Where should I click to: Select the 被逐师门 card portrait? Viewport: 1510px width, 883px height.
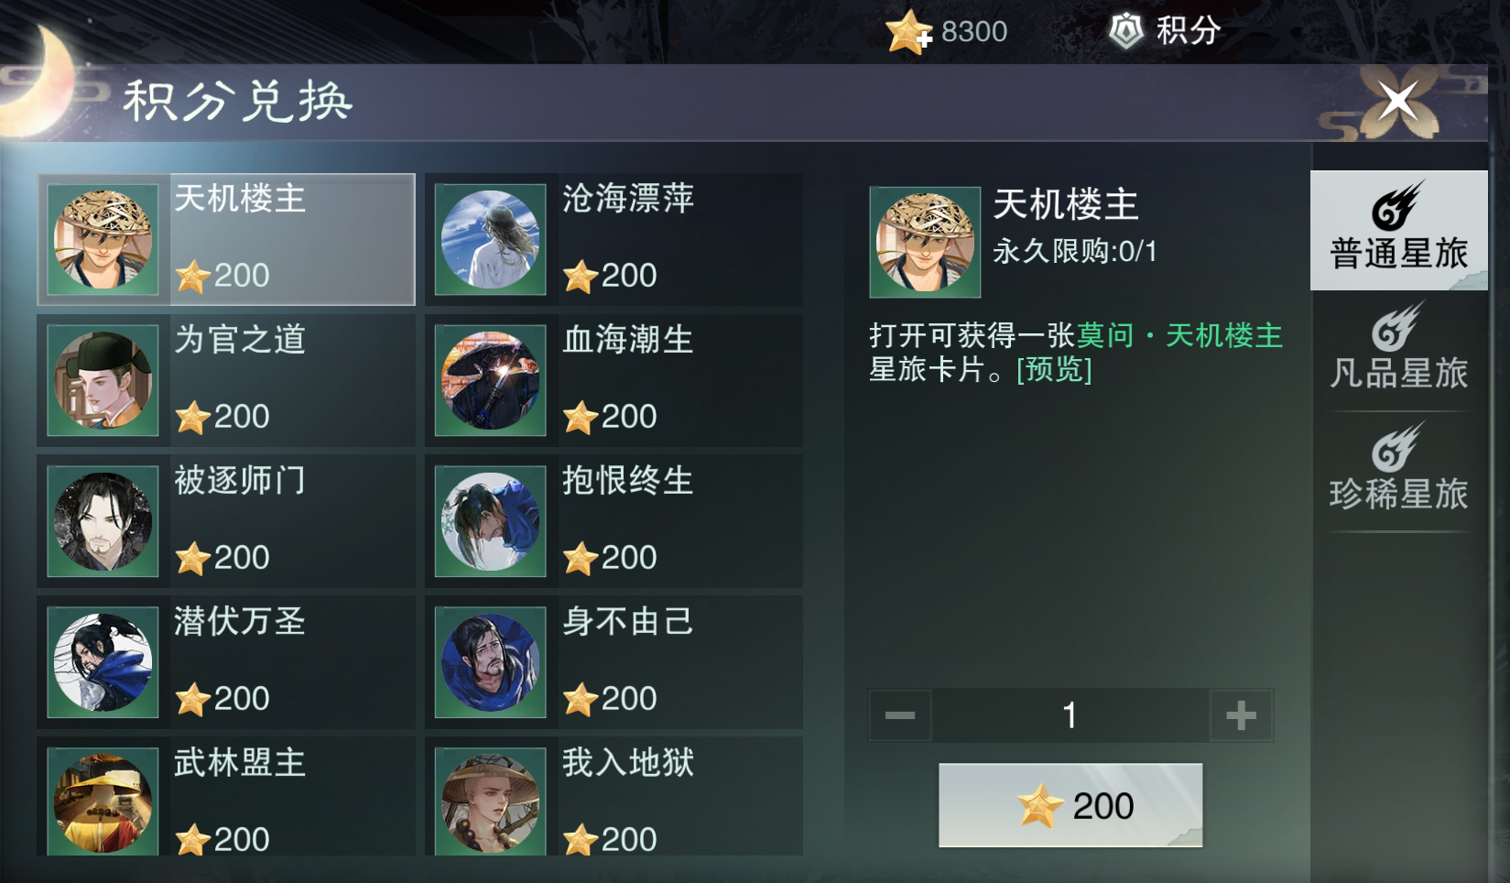103,522
